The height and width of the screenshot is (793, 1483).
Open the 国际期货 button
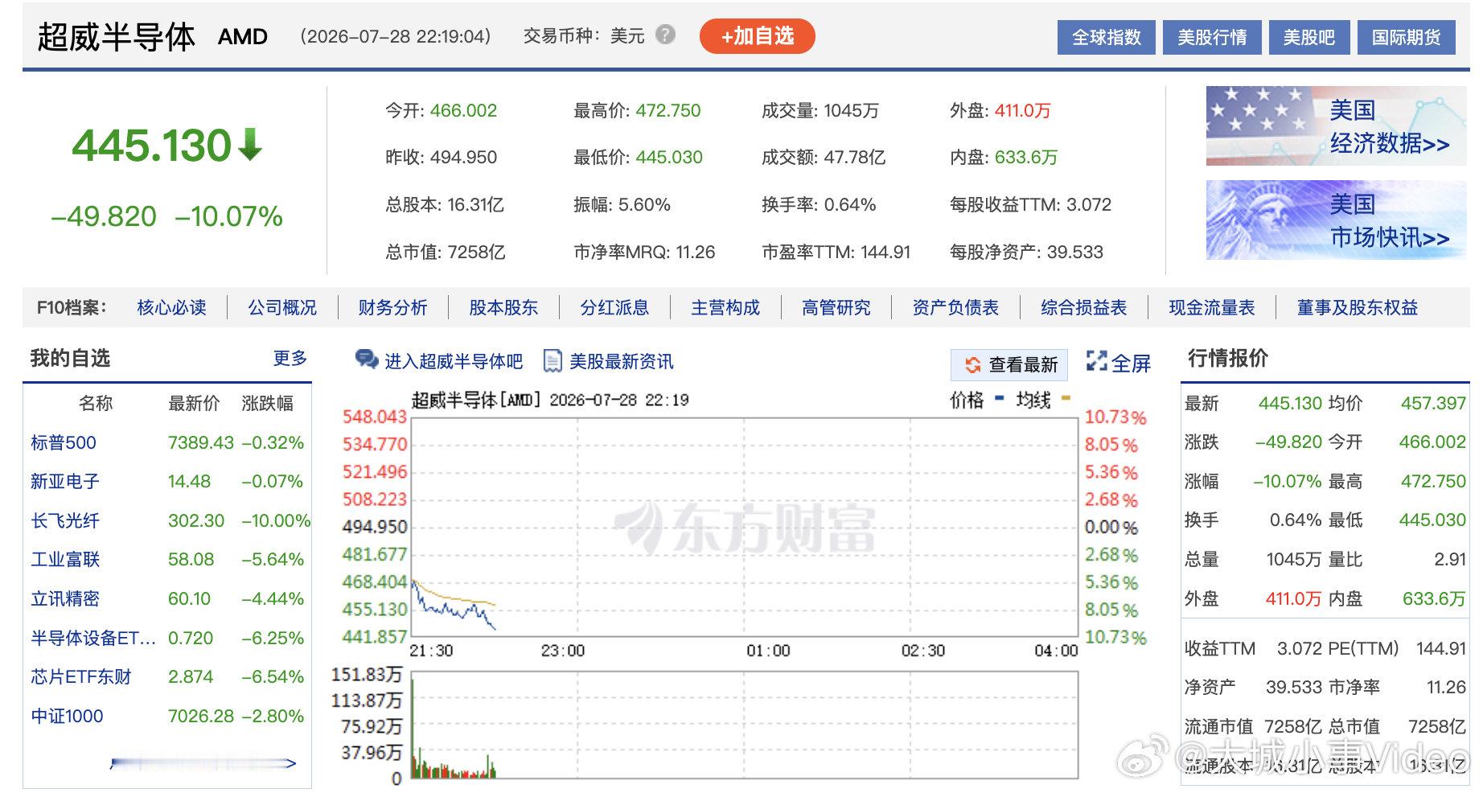click(1406, 37)
